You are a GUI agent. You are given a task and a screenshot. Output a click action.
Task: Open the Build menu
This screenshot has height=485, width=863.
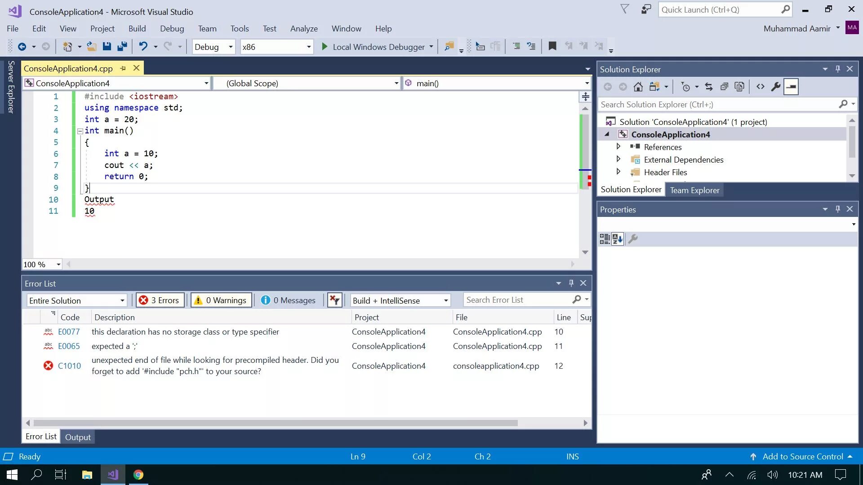(x=137, y=28)
